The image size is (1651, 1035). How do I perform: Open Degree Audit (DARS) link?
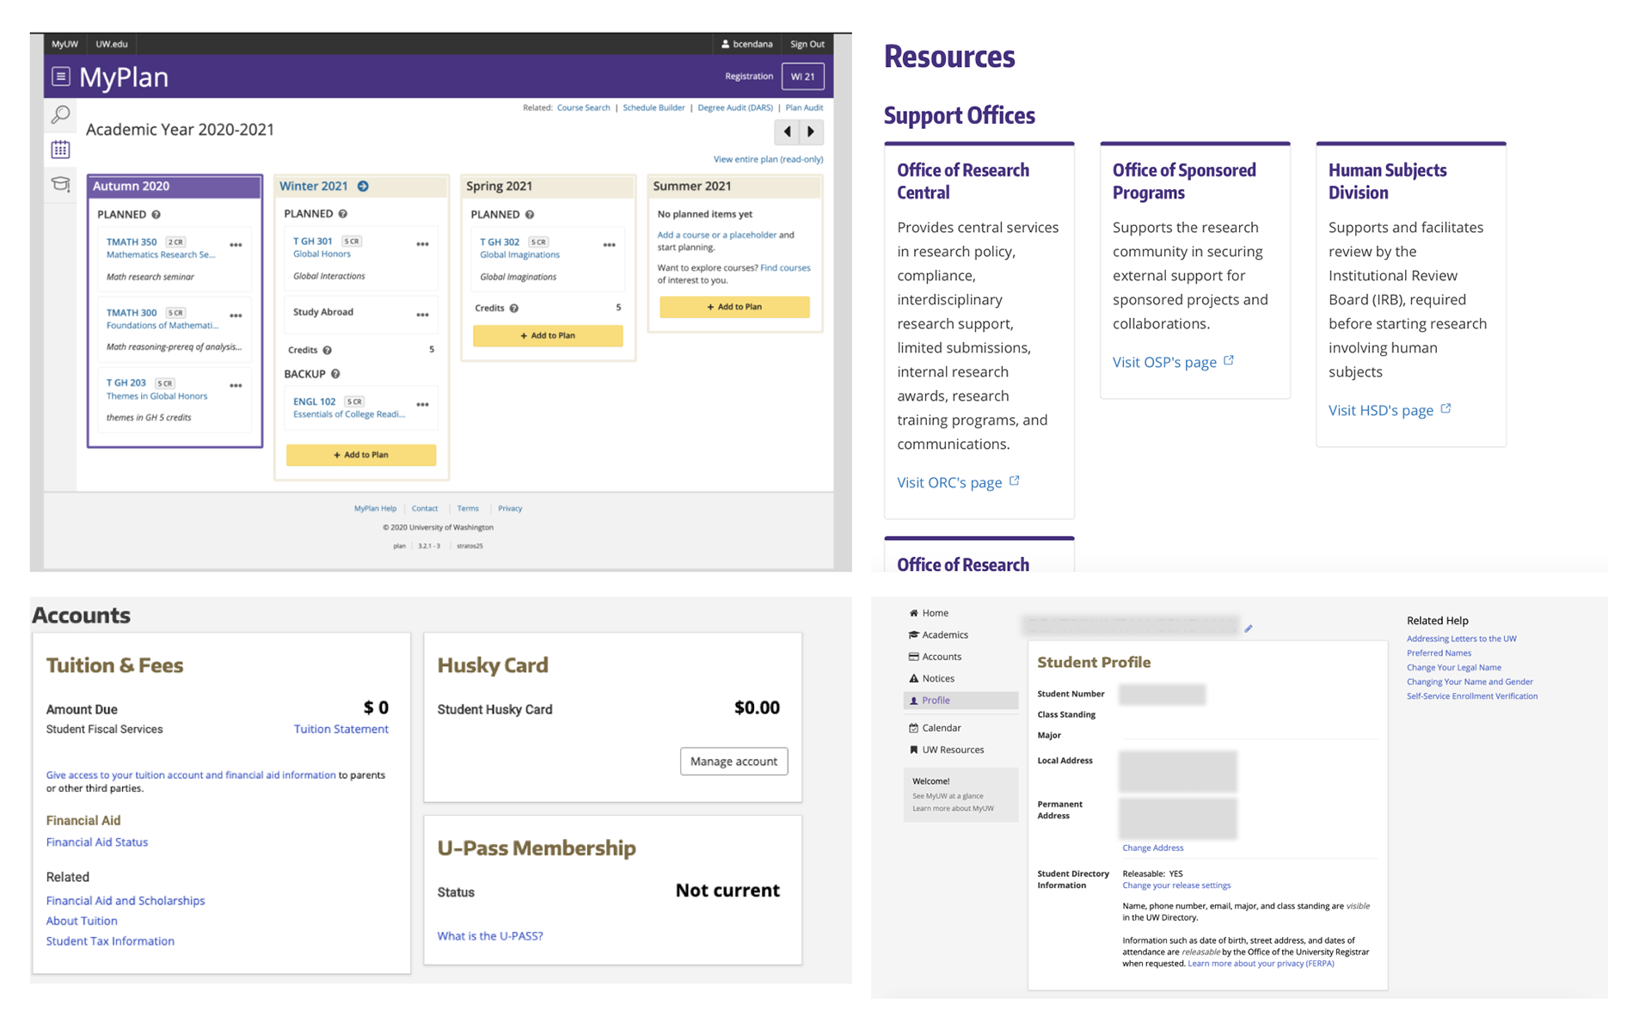735,107
